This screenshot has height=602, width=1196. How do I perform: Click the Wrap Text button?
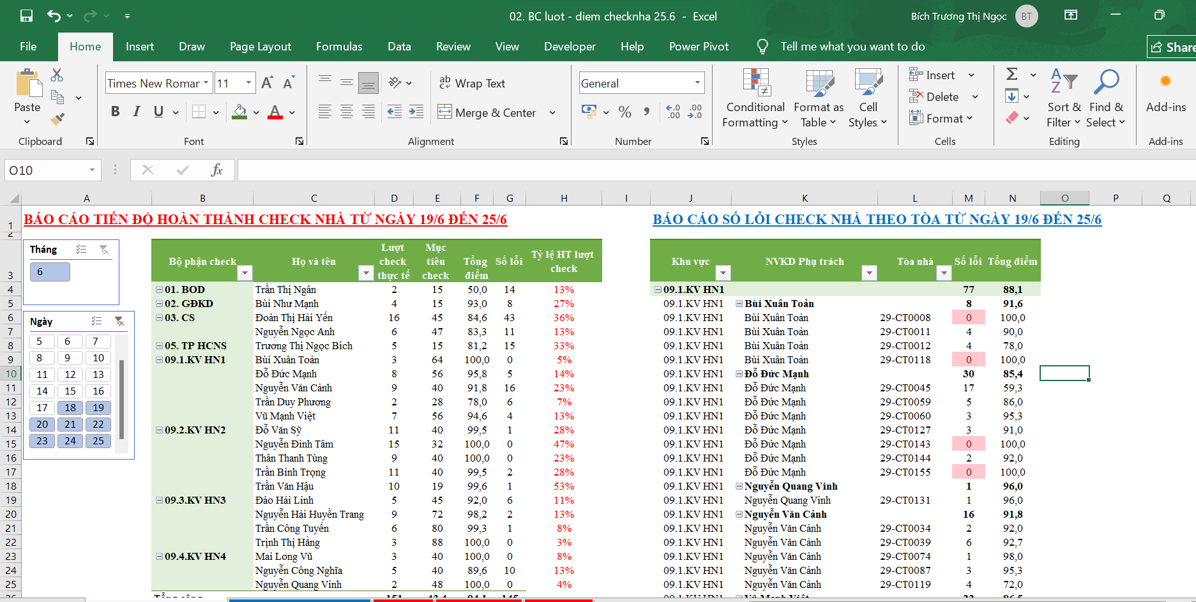coord(472,83)
